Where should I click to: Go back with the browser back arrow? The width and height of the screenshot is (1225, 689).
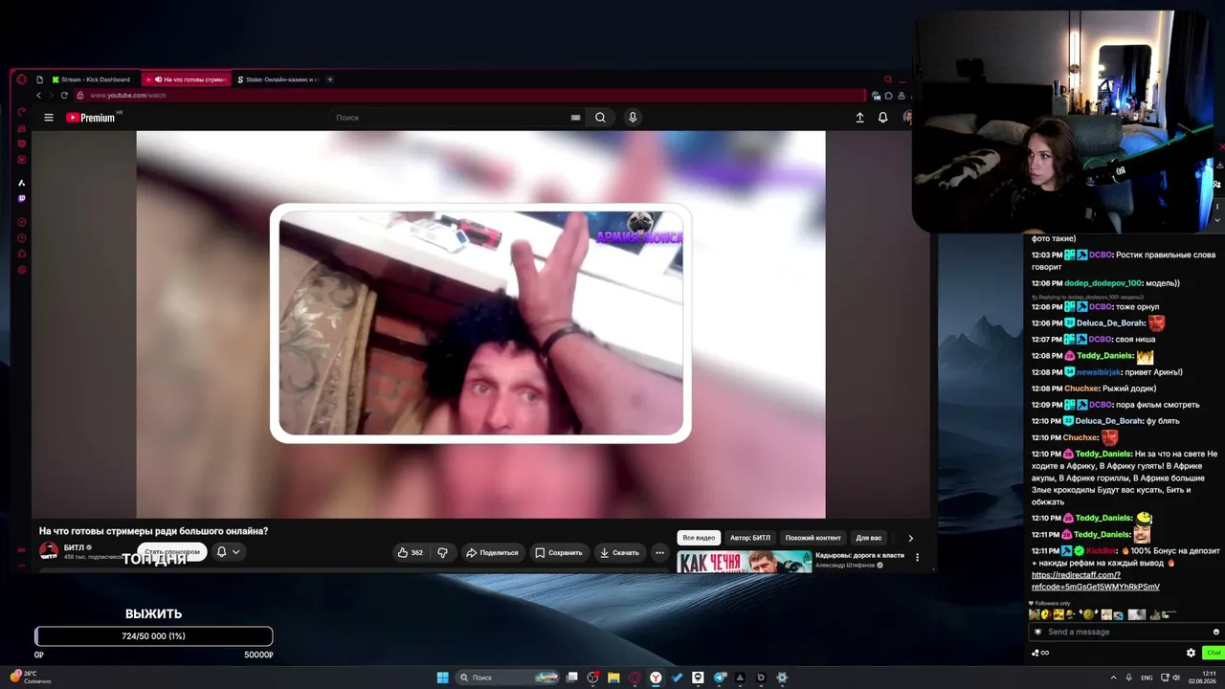39,96
